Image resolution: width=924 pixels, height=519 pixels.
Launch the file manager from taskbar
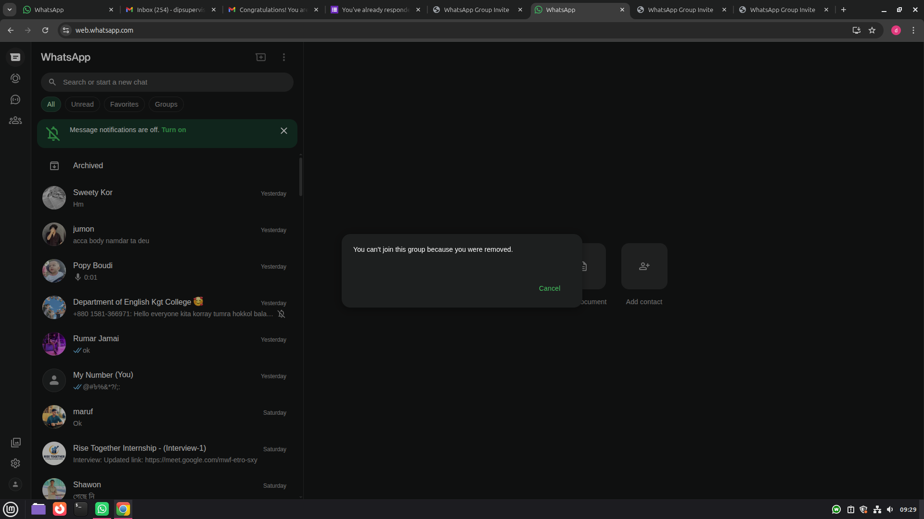tap(38, 509)
